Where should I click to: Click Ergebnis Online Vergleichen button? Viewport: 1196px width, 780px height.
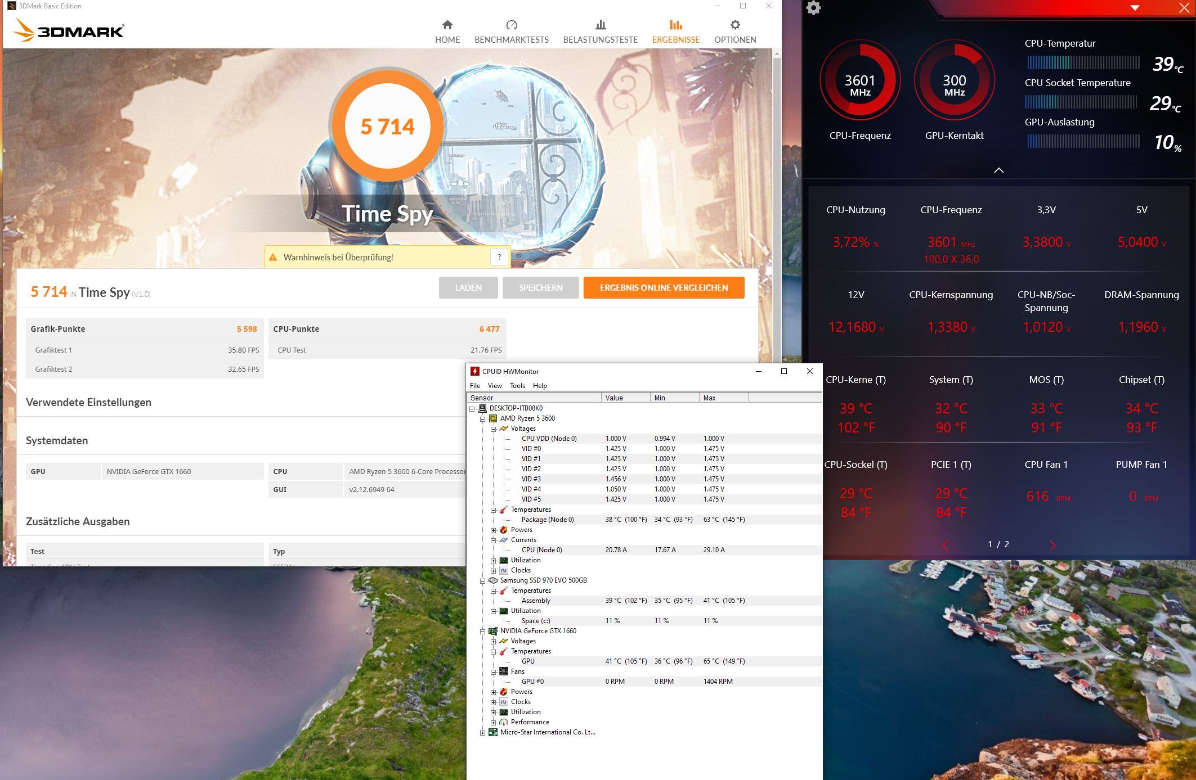[x=664, y=287]
